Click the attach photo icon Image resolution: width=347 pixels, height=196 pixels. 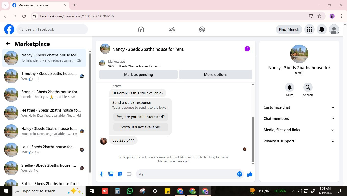pos(111,174)
